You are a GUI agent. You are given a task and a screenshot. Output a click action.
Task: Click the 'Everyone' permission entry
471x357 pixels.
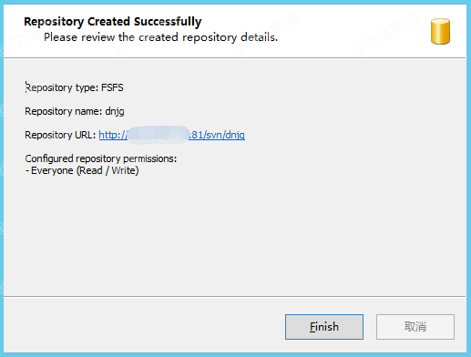pyautogui.click(x=52, y=170)
